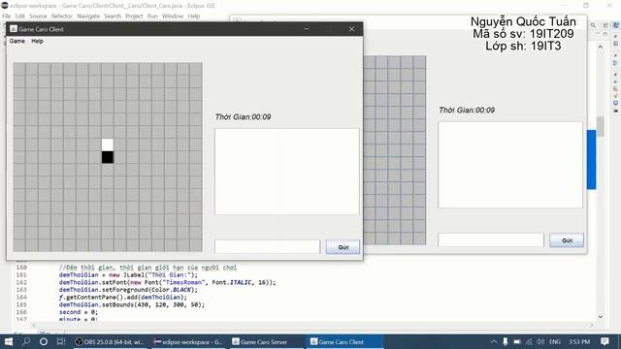The image size is (621, 349).
Task: Open Eclipse Navigate menu
Action: click(x=88, y=16)
